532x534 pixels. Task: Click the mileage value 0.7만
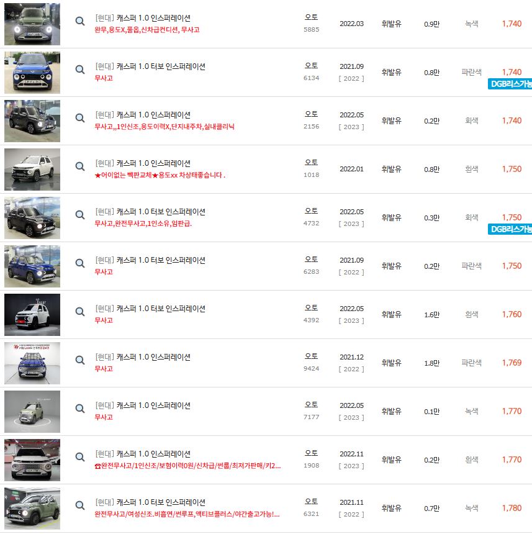tap(431, 508)
